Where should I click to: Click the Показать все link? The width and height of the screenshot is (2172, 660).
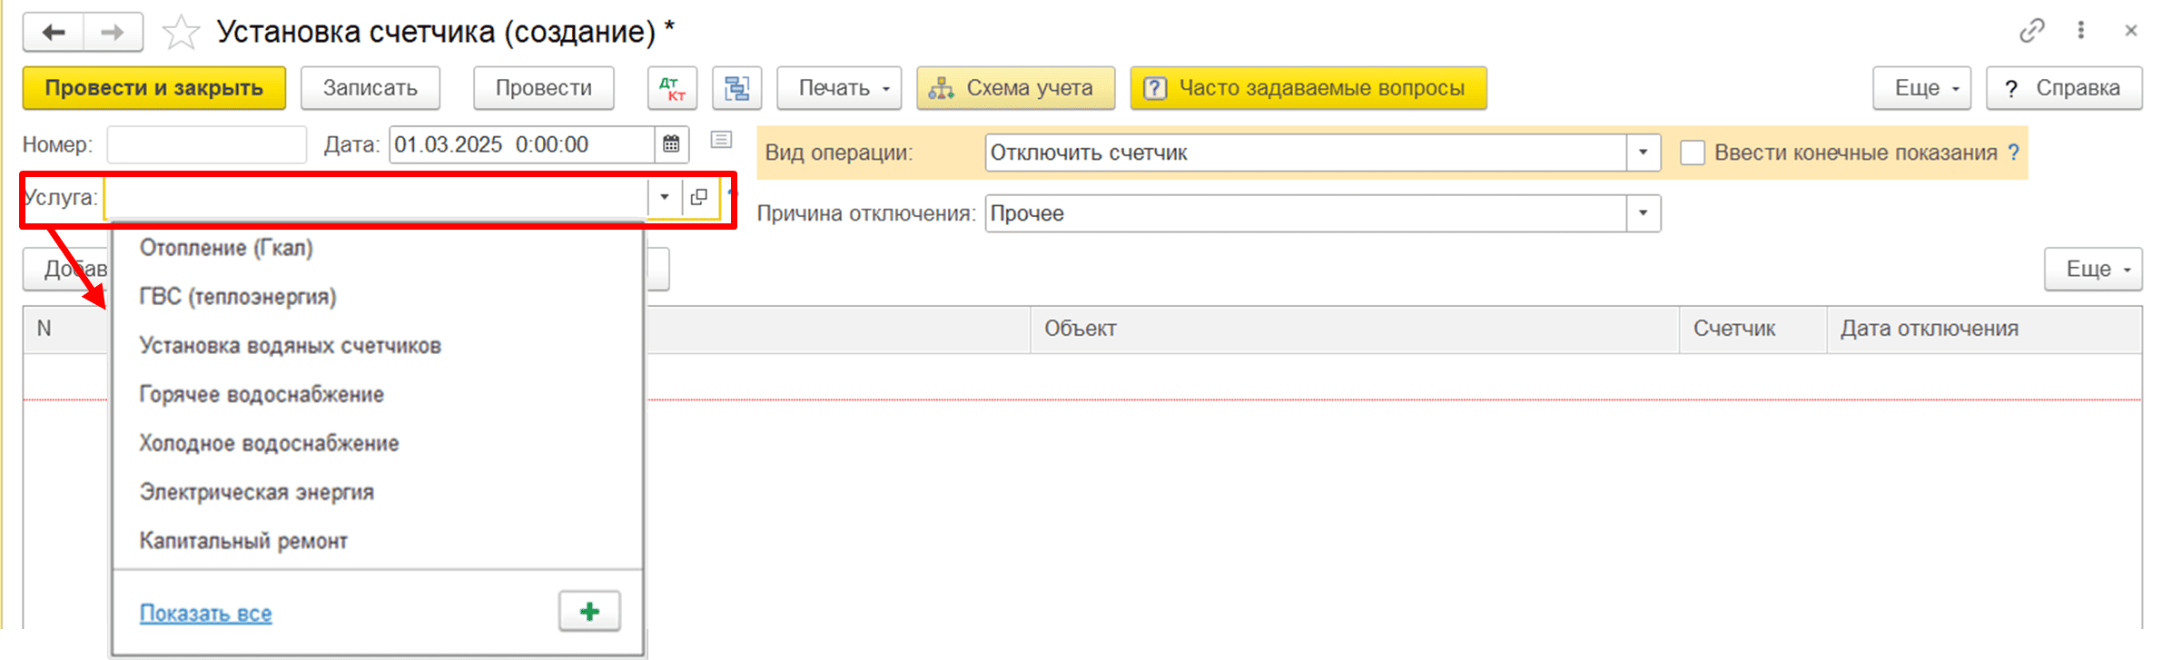coord(205,614)
